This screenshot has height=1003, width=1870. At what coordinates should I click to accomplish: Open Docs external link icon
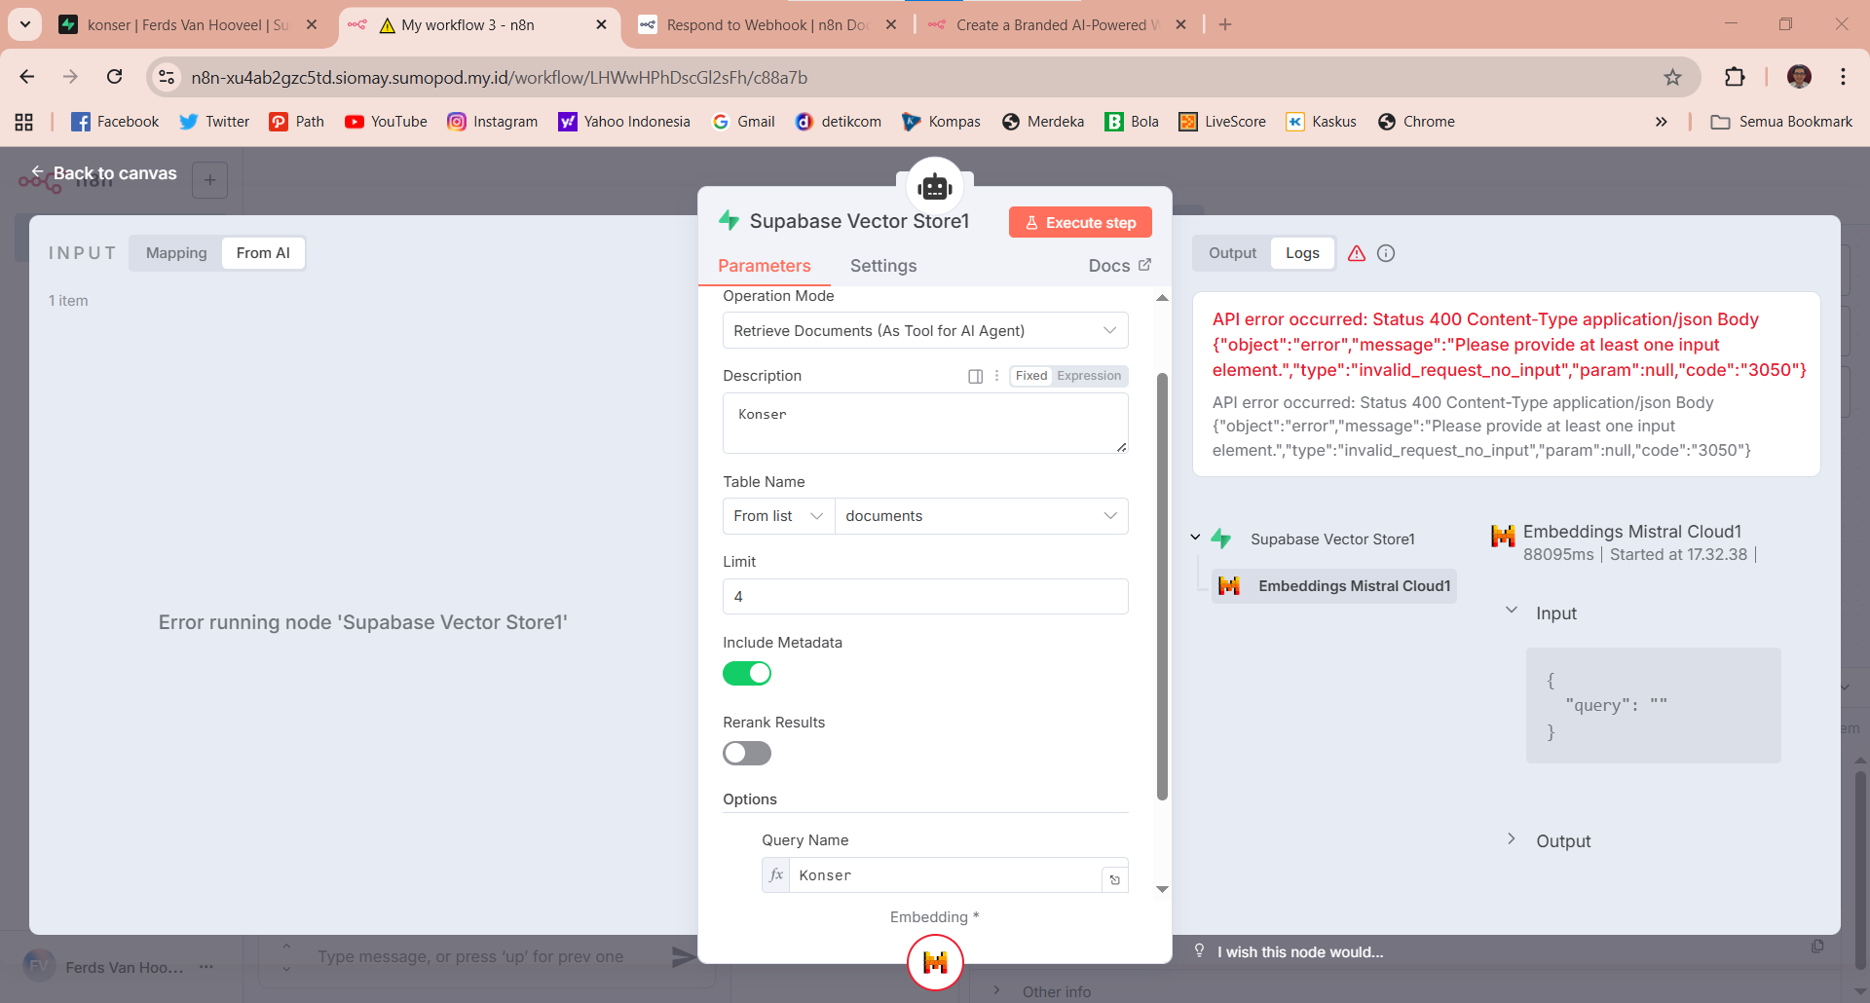(x=1145, y=265)
